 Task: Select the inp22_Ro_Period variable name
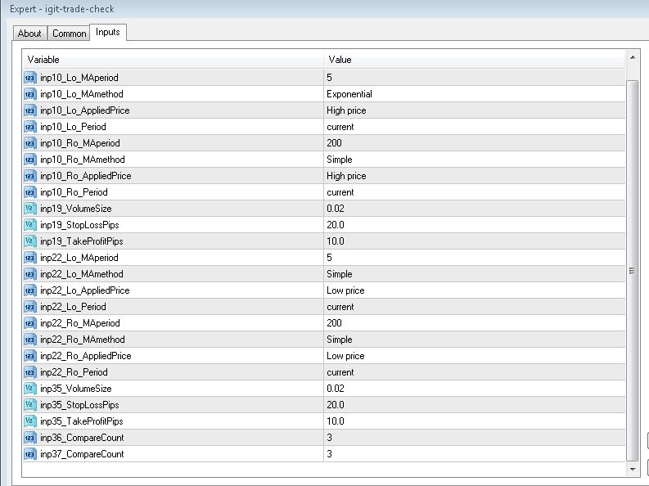point(74,372)
